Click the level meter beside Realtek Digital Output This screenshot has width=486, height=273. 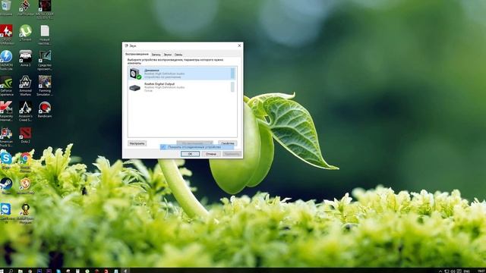(x=232, y=87)
